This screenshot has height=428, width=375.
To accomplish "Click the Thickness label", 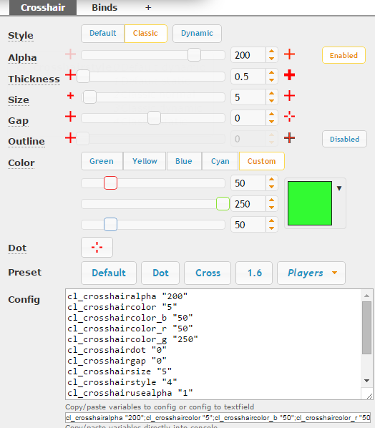I will (x=34, y=79).
